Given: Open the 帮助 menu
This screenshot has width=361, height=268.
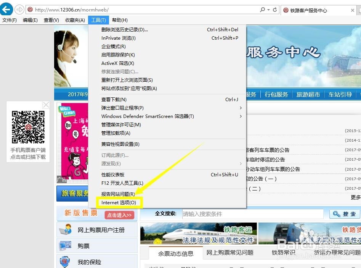Looking at the screenshot, I should click(119, 20).
